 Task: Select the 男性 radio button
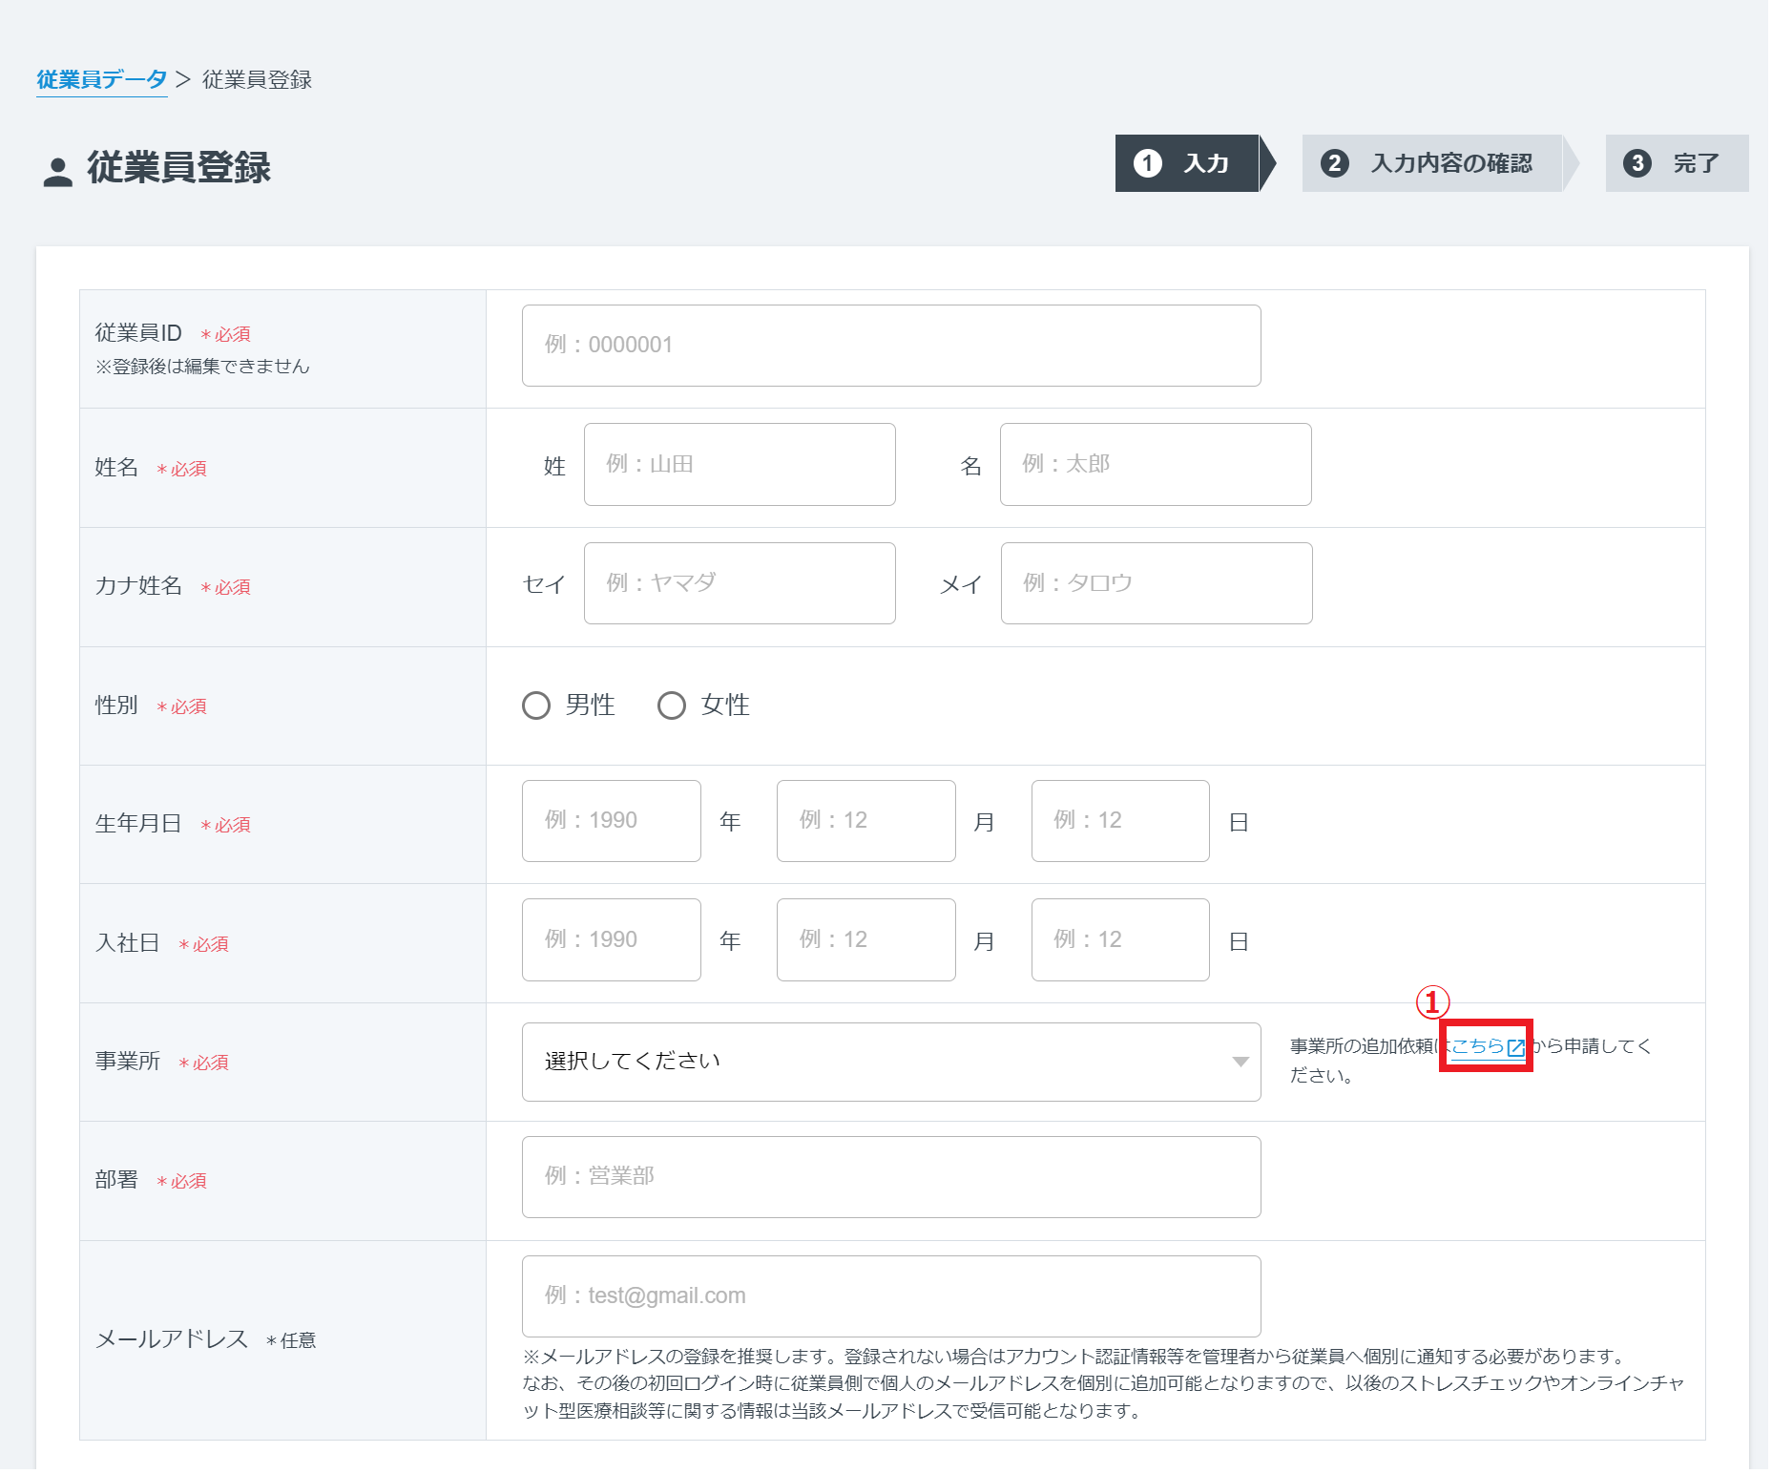click(x=536, y=705)
